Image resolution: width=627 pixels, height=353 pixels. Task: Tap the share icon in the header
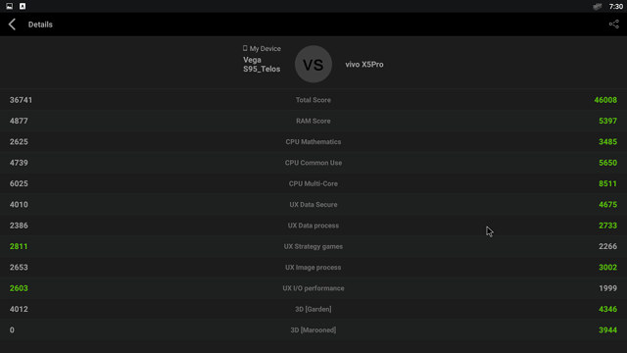(613, 25)
